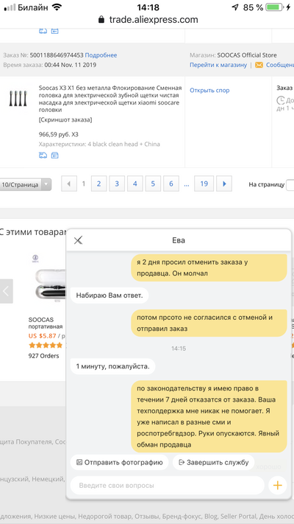The height and width of the screenshot is (524, 294).
Task: Jump to page 19 in pagination
Action: coord(204,184)
